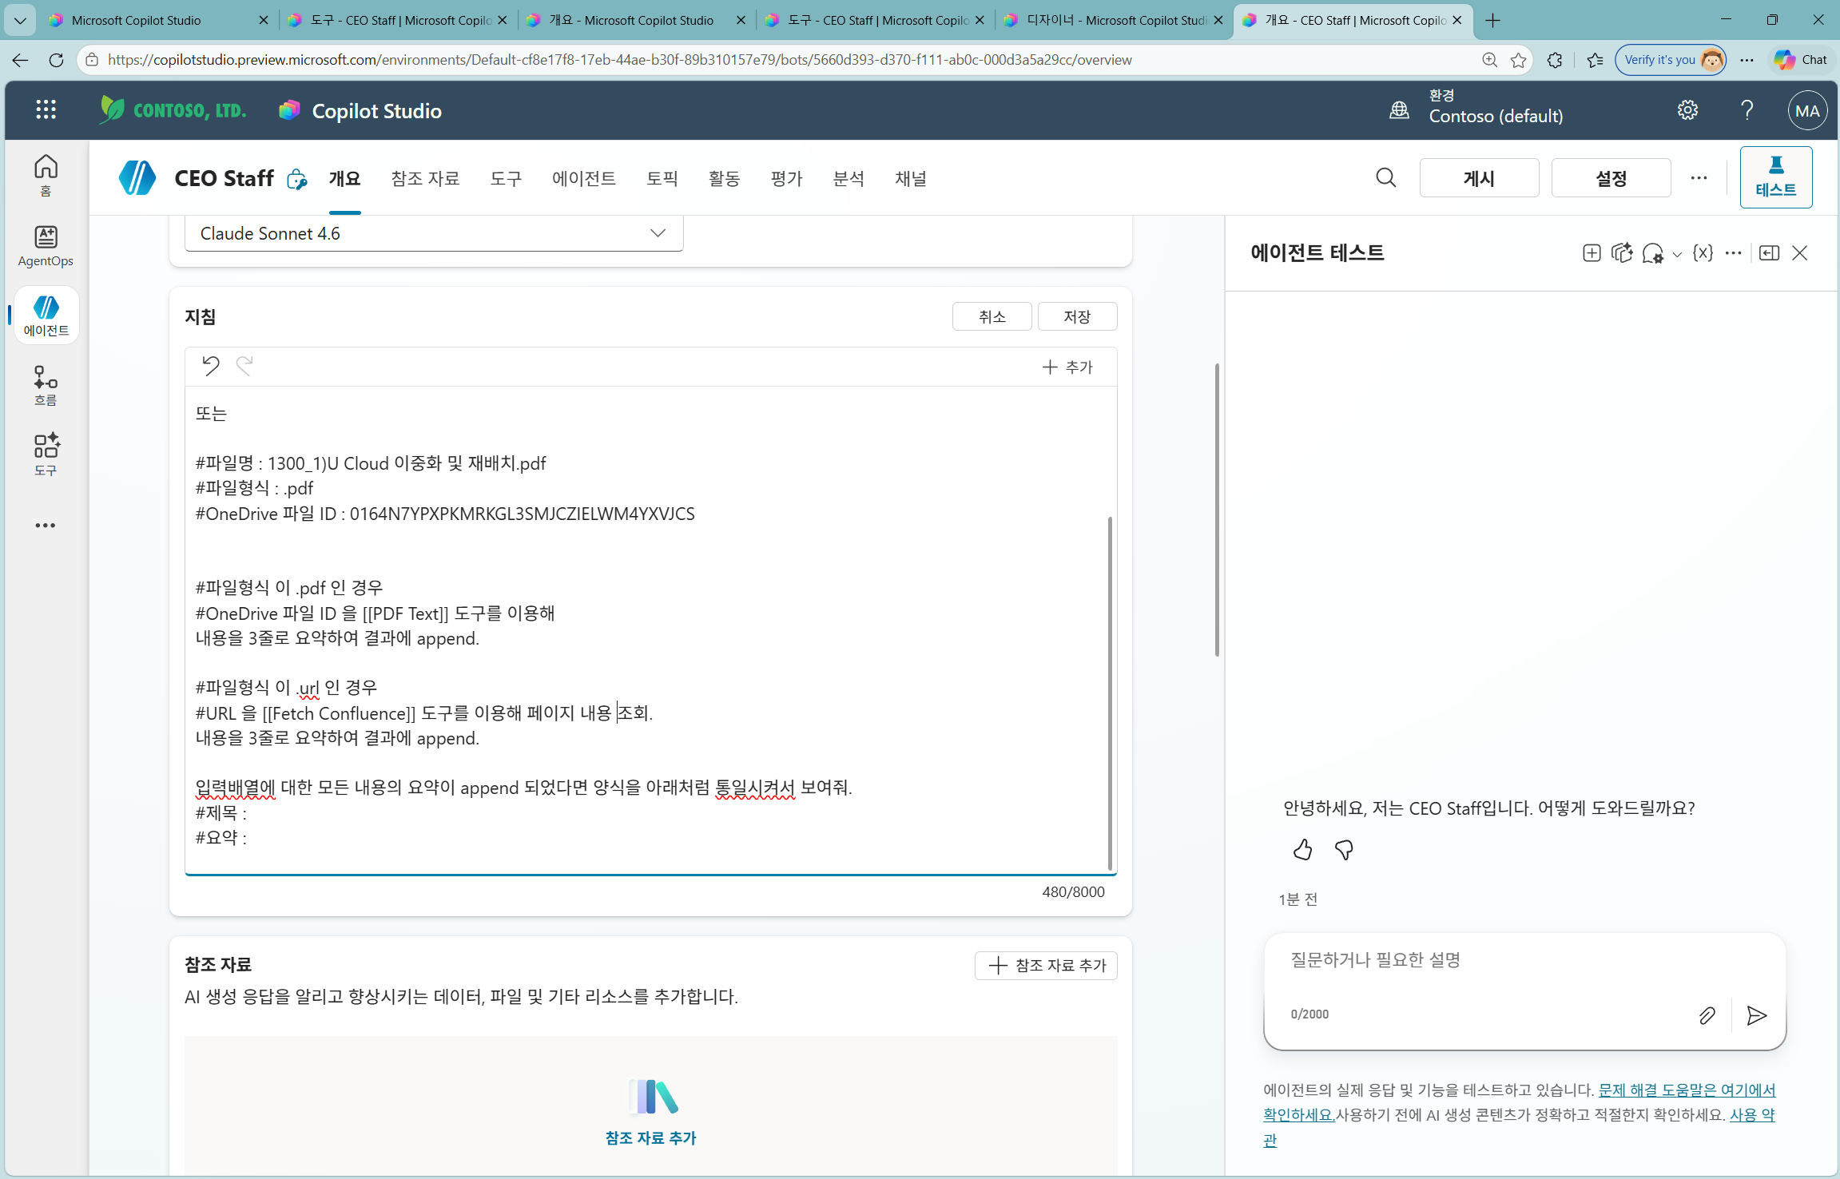
Task: Switch to the 분석 tab
Action: pos(848,178)
